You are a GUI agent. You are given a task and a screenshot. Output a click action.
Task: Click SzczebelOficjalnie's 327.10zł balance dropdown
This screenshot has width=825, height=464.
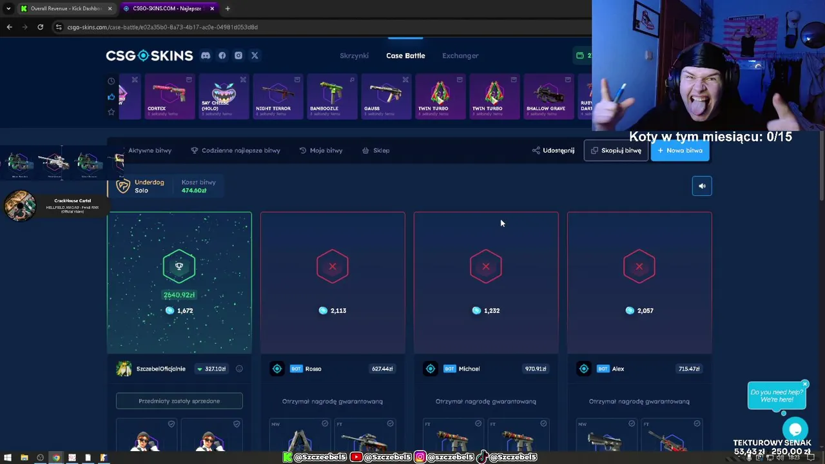click(211, 369)
